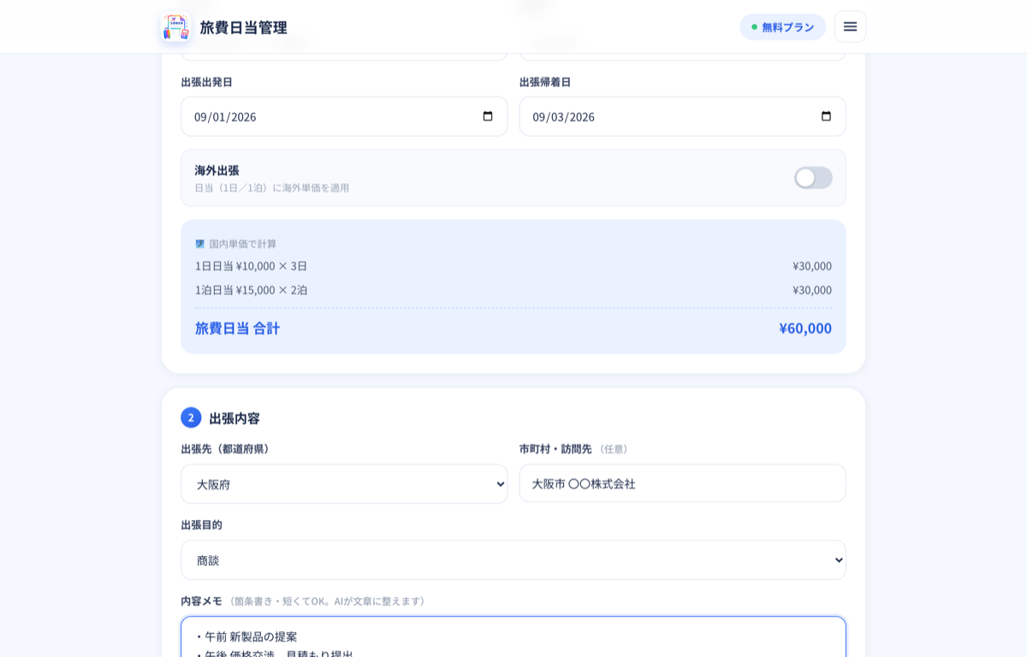Click the 出張内容 section heading
This screenshot has width=1027, height=657.
click(234, 418)
